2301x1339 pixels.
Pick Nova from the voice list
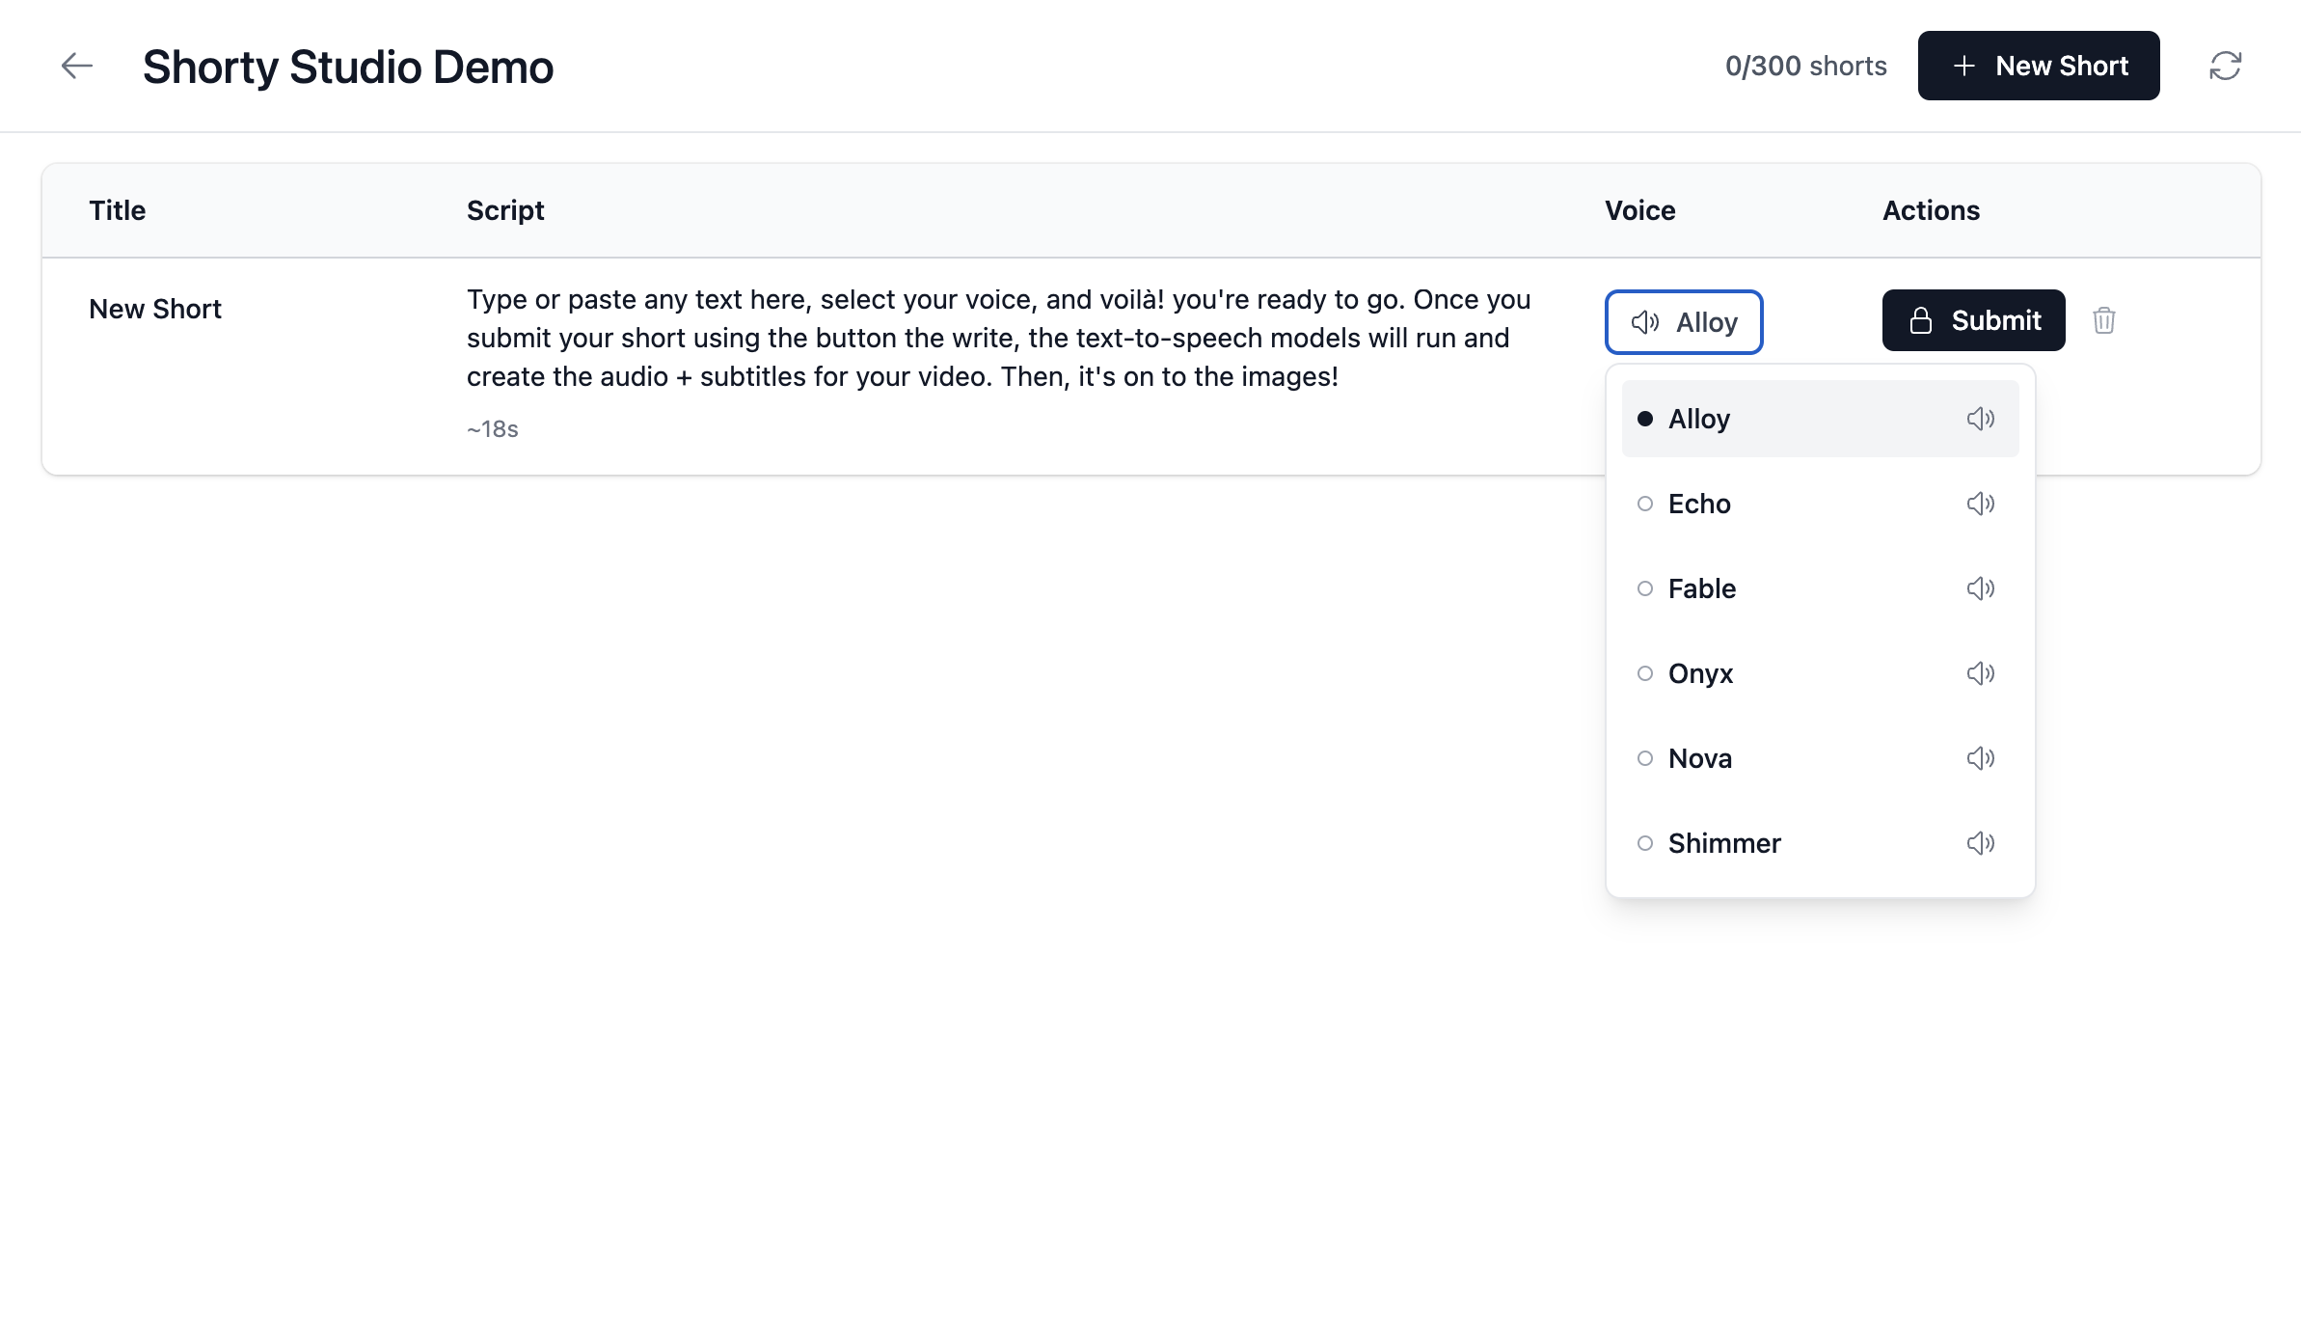pos(1699,758)
